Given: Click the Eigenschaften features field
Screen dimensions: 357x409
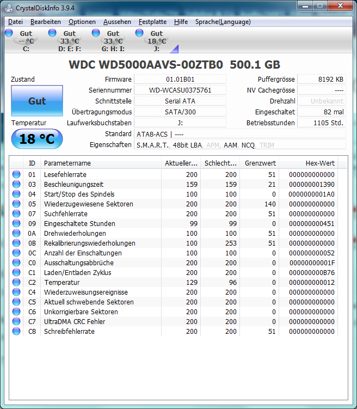Looking at the screenshot, I should tap(240, 145).
